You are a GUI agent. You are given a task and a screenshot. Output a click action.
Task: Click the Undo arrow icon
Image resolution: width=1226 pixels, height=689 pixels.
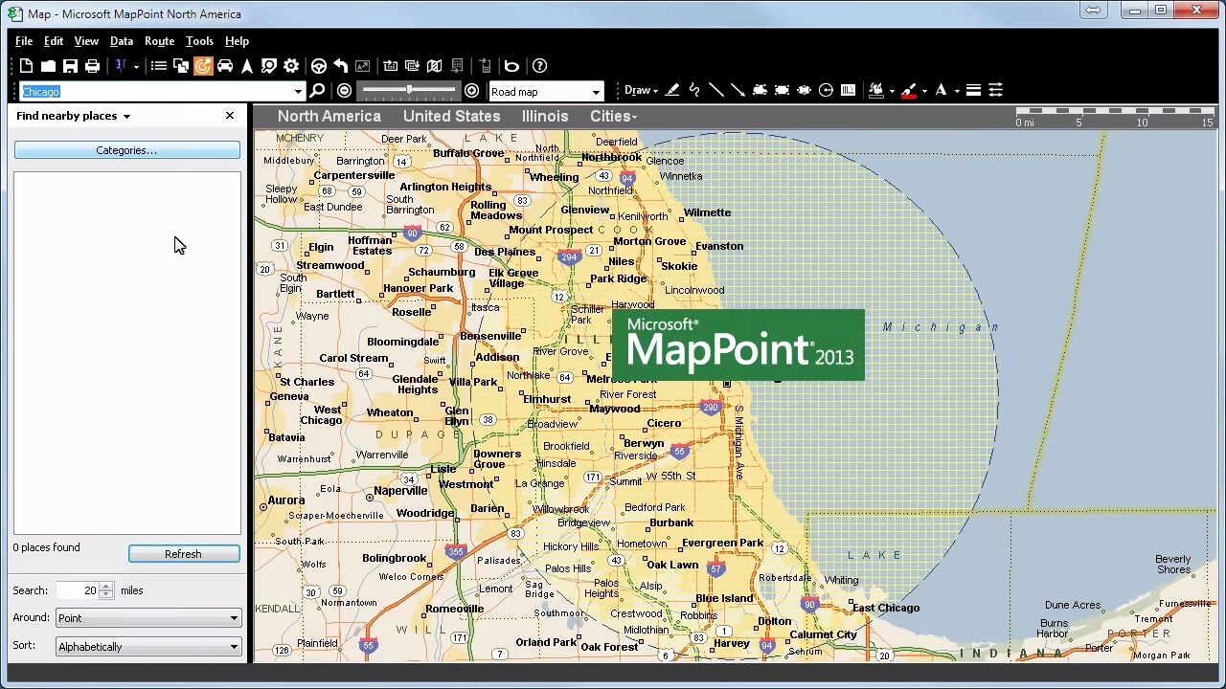pos(342,65)
